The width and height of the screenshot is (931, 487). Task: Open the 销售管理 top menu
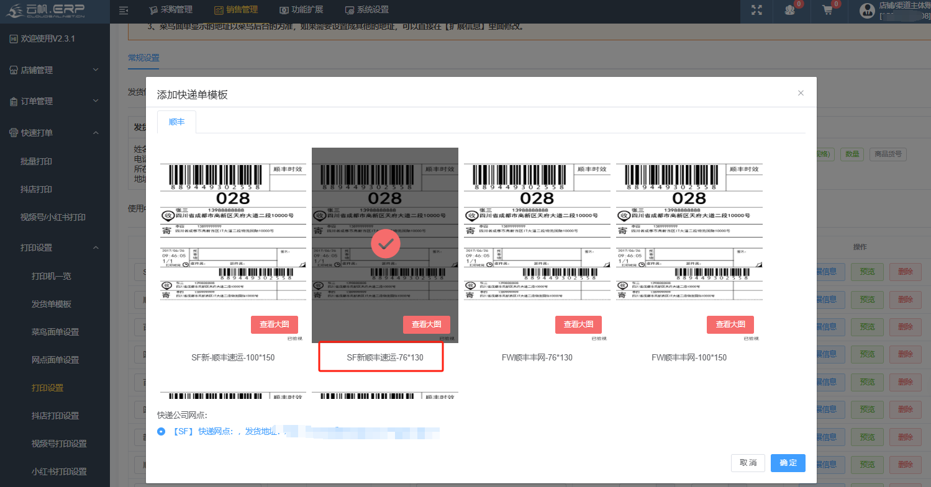point(235,10)
